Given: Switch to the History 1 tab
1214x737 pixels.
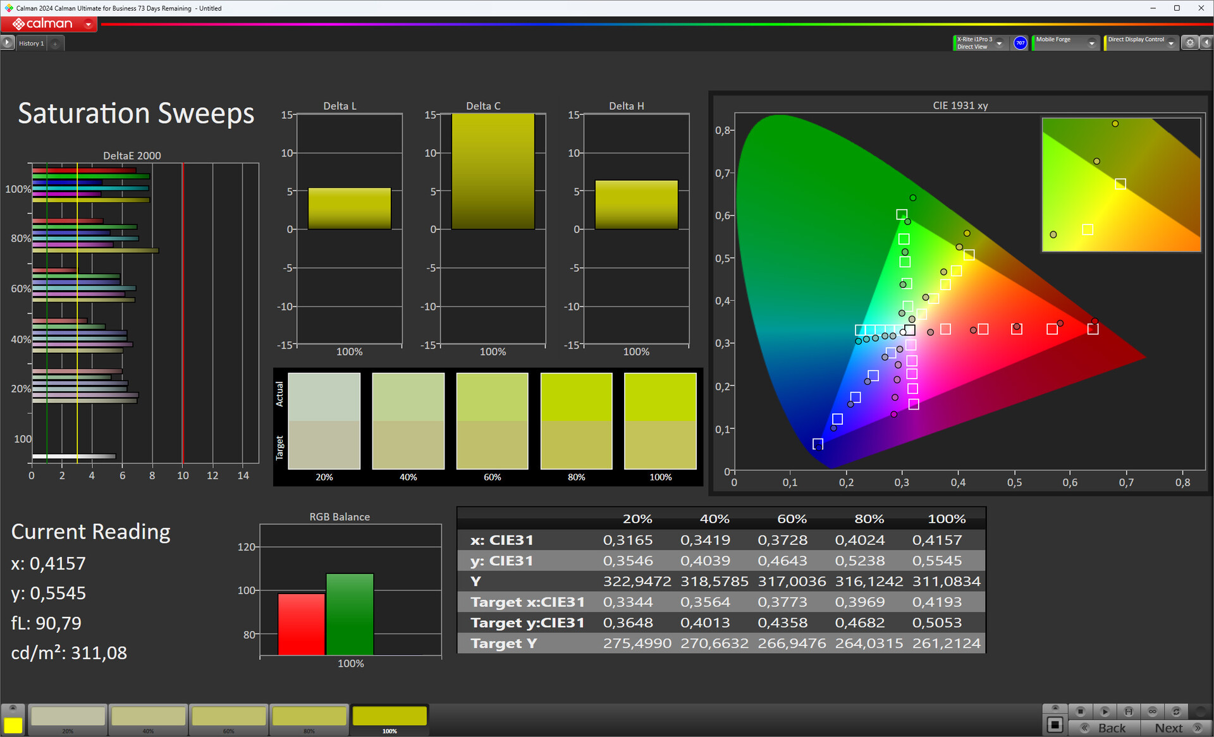Looking at the screenshot, I should (x=31, y=44).
